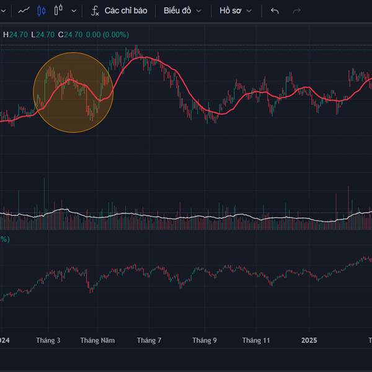Open the Hồ sơ menu
The image size is (372, 372).
[x=231, y=11]
